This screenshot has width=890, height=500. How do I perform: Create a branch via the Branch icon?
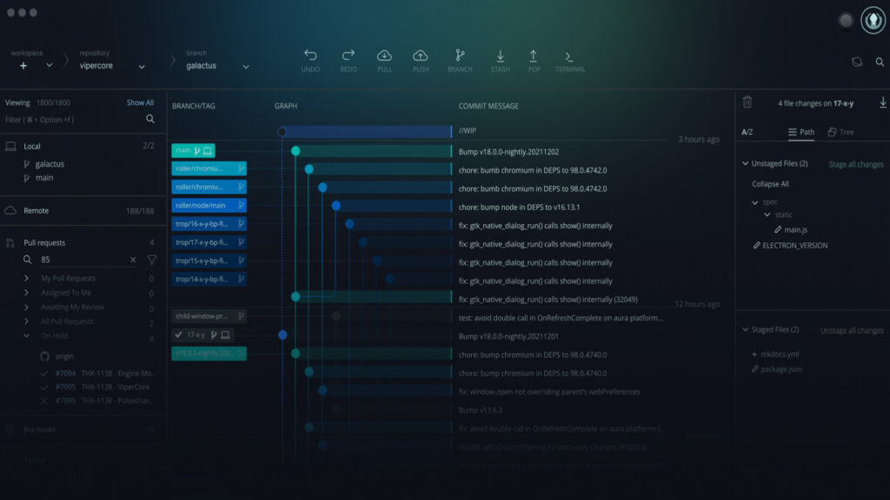pos(460,56)
